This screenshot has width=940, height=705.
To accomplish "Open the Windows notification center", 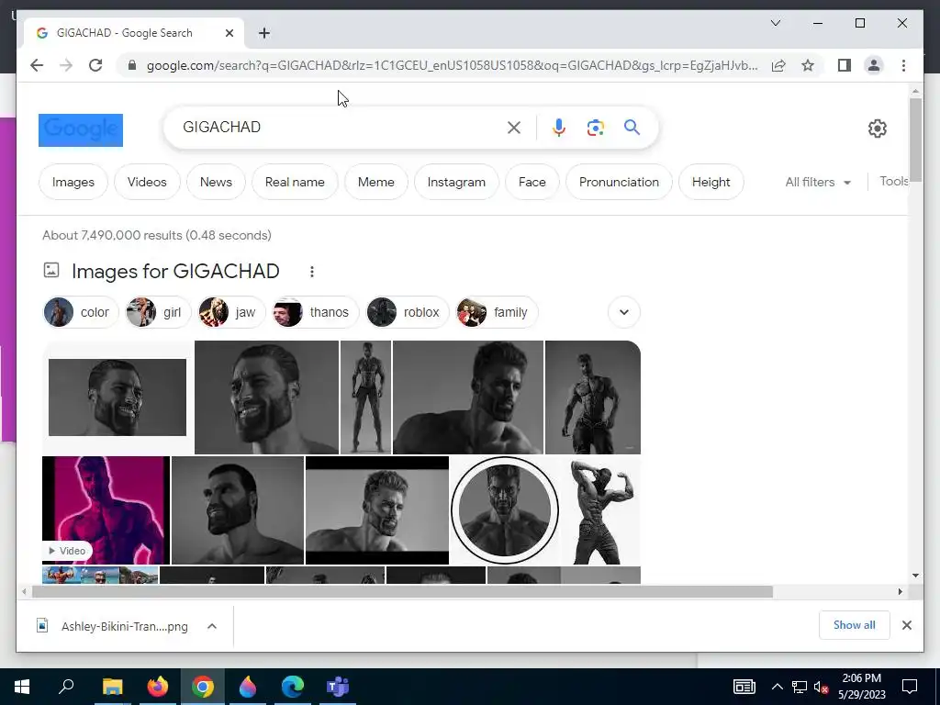I will tap(910, 687).
